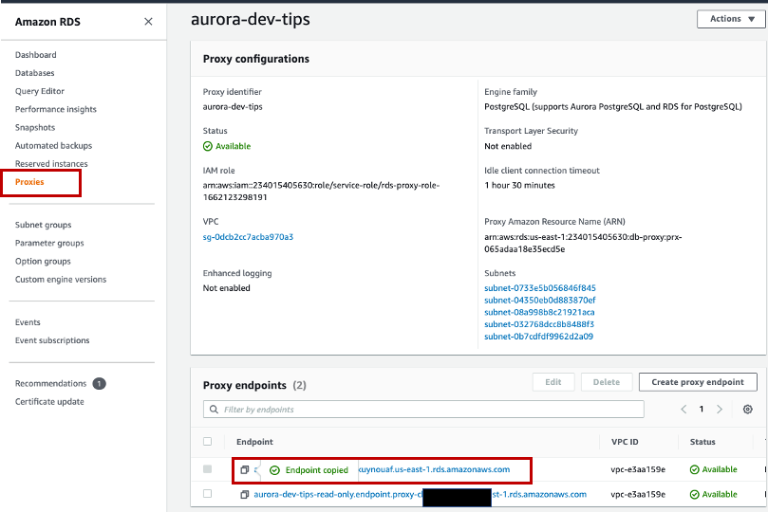Open Automated backups in the sidebar
768x512 pixels.
coord(53,145)
